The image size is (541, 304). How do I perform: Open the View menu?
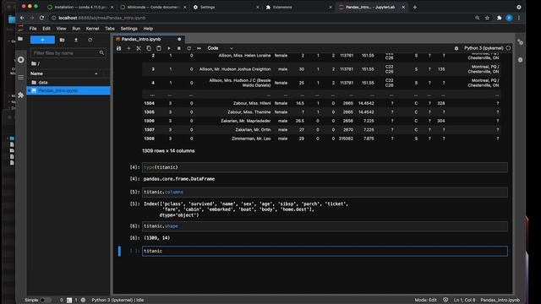click(x=61, y=29)
